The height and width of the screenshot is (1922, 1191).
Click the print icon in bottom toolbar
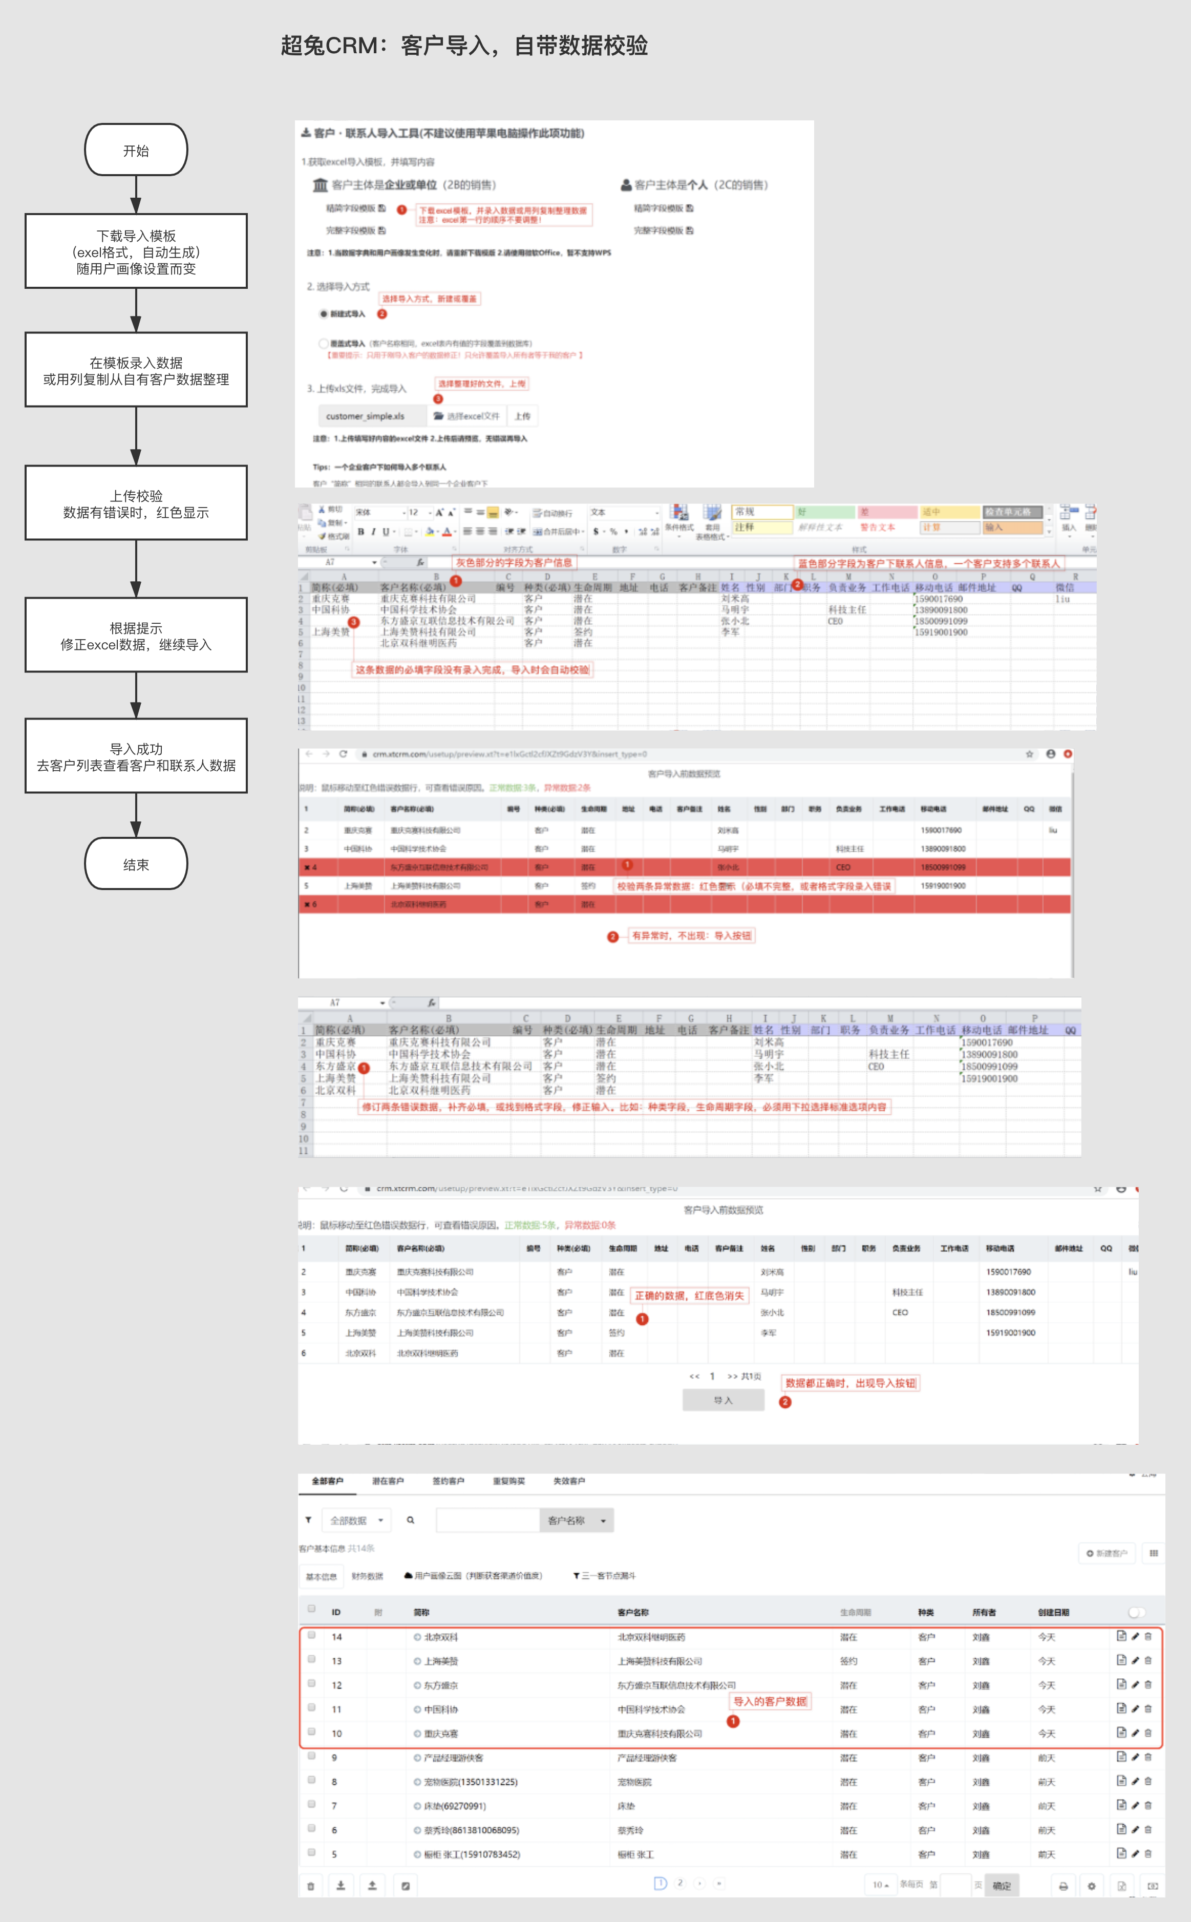[1064, 1886]
